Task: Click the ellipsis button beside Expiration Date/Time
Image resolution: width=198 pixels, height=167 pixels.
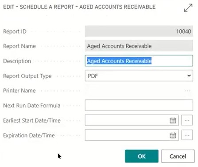Action: coord(187,135)
